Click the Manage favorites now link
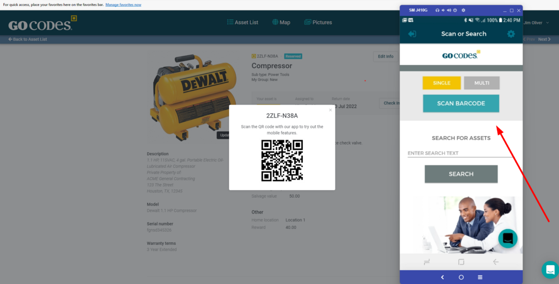559x284 pixels. 123,5
